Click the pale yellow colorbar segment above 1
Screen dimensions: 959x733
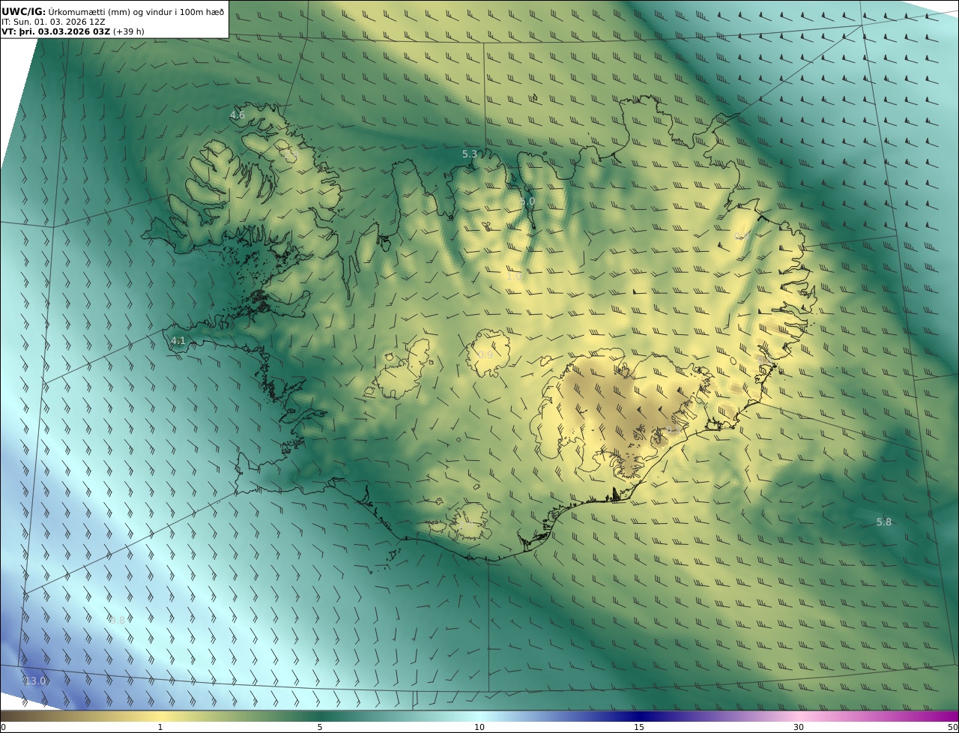(160, 716)
